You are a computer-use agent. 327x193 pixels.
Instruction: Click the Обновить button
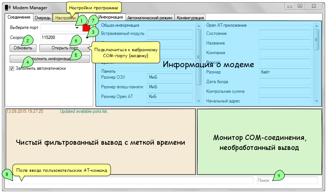23,48
